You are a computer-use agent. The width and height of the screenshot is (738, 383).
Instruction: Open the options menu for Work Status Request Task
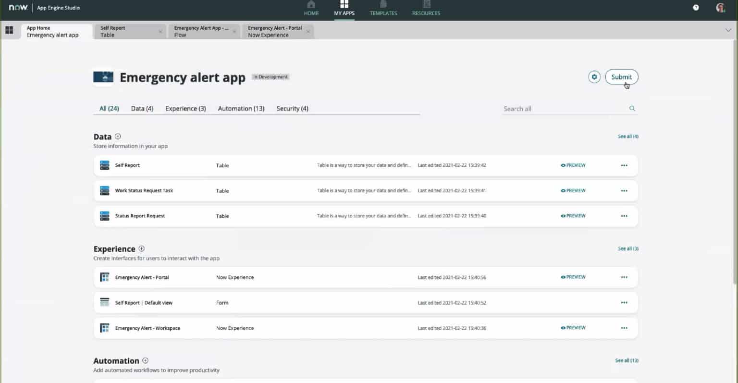[x=624, y=190]
